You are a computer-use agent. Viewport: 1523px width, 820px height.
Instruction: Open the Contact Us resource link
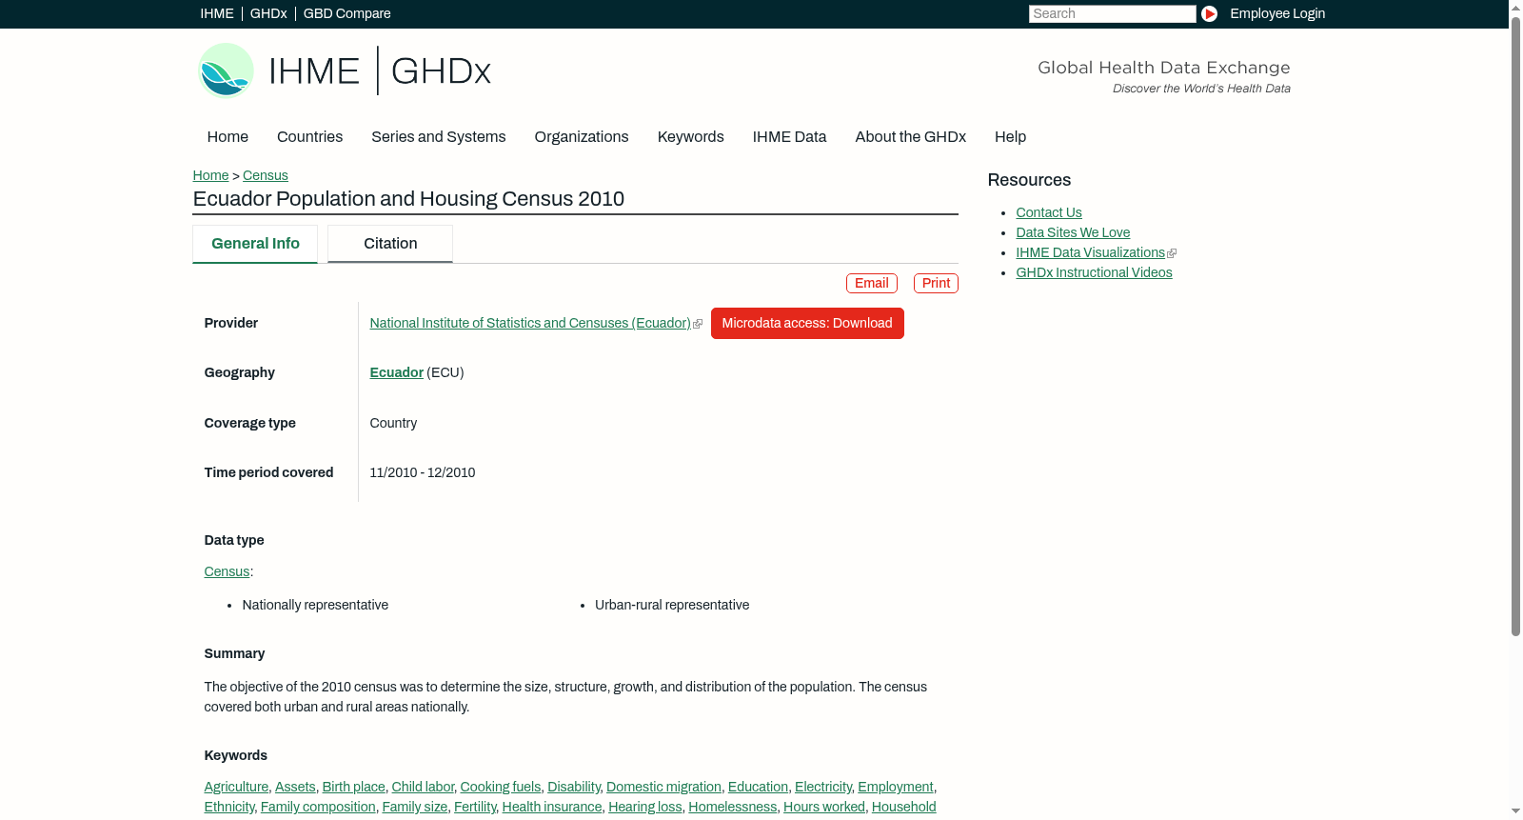coord(1049,212)
